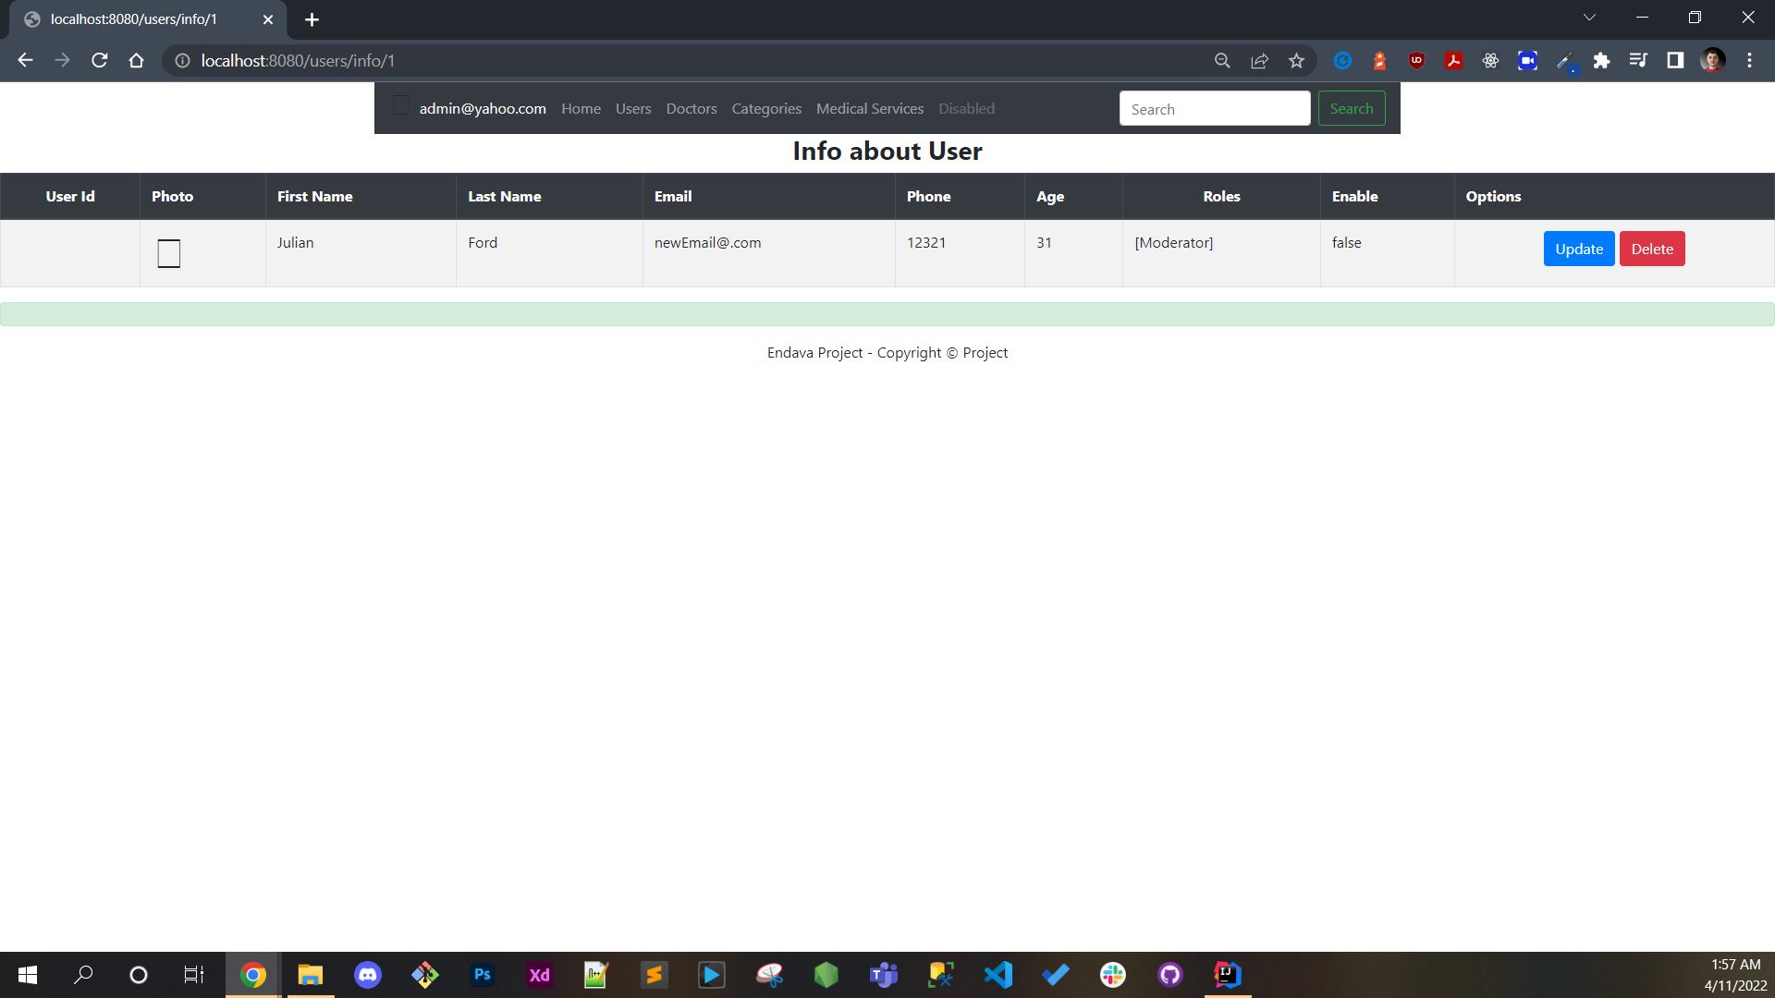This screenshot has height=998, width=1775.
Task: Toggle the checkbox next to admin@yahoo.com
Action: [x=400, y=105]
